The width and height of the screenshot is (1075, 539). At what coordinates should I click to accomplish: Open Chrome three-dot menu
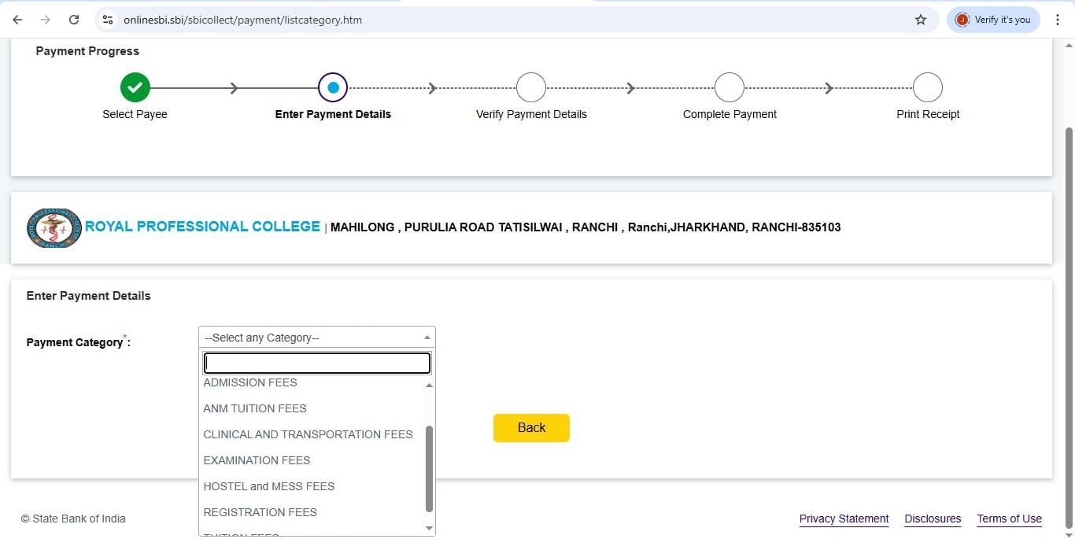[1057, 20]
